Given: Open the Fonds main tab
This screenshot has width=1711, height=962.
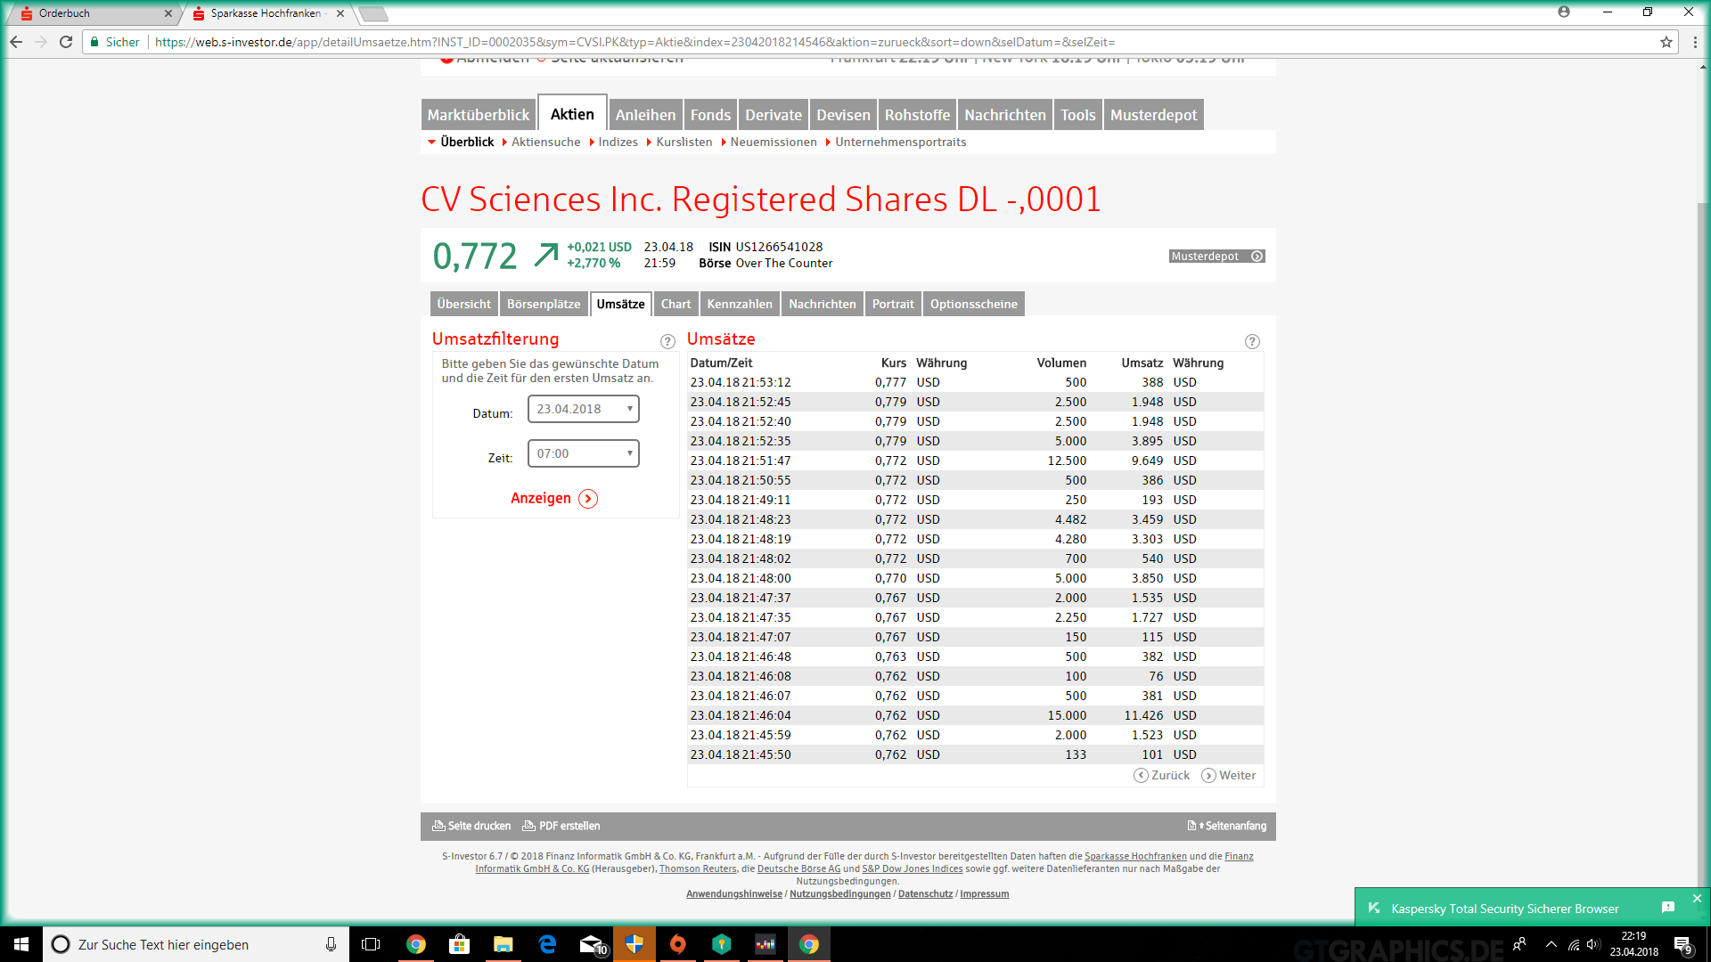Looking at the screenshot, I should [x=710, y=115].
